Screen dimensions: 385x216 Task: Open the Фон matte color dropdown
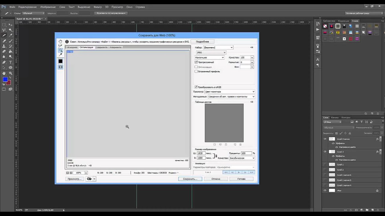click(x=252, y=67)
